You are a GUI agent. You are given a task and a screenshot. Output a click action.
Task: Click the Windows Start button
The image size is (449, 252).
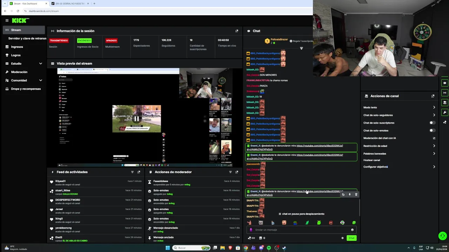tap(168, 248)
